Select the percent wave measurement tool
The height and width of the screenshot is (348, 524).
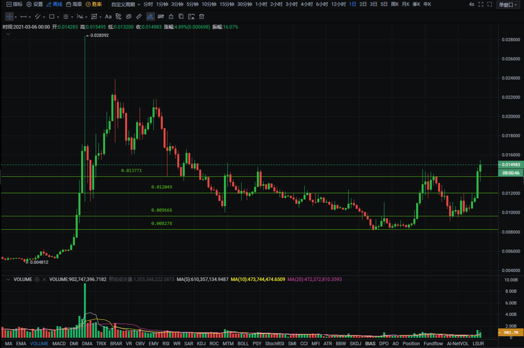pos(79,16)
